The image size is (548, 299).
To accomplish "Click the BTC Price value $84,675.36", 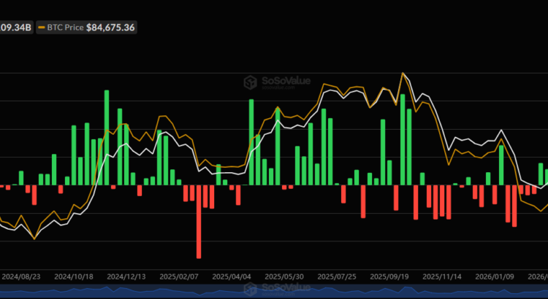I will 110,28.
